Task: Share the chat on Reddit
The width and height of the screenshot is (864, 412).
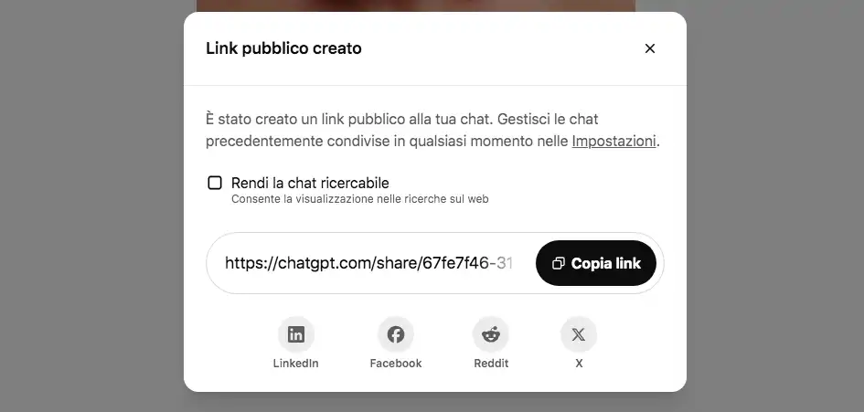Action: pyautogui.click(x=490, y=334)
